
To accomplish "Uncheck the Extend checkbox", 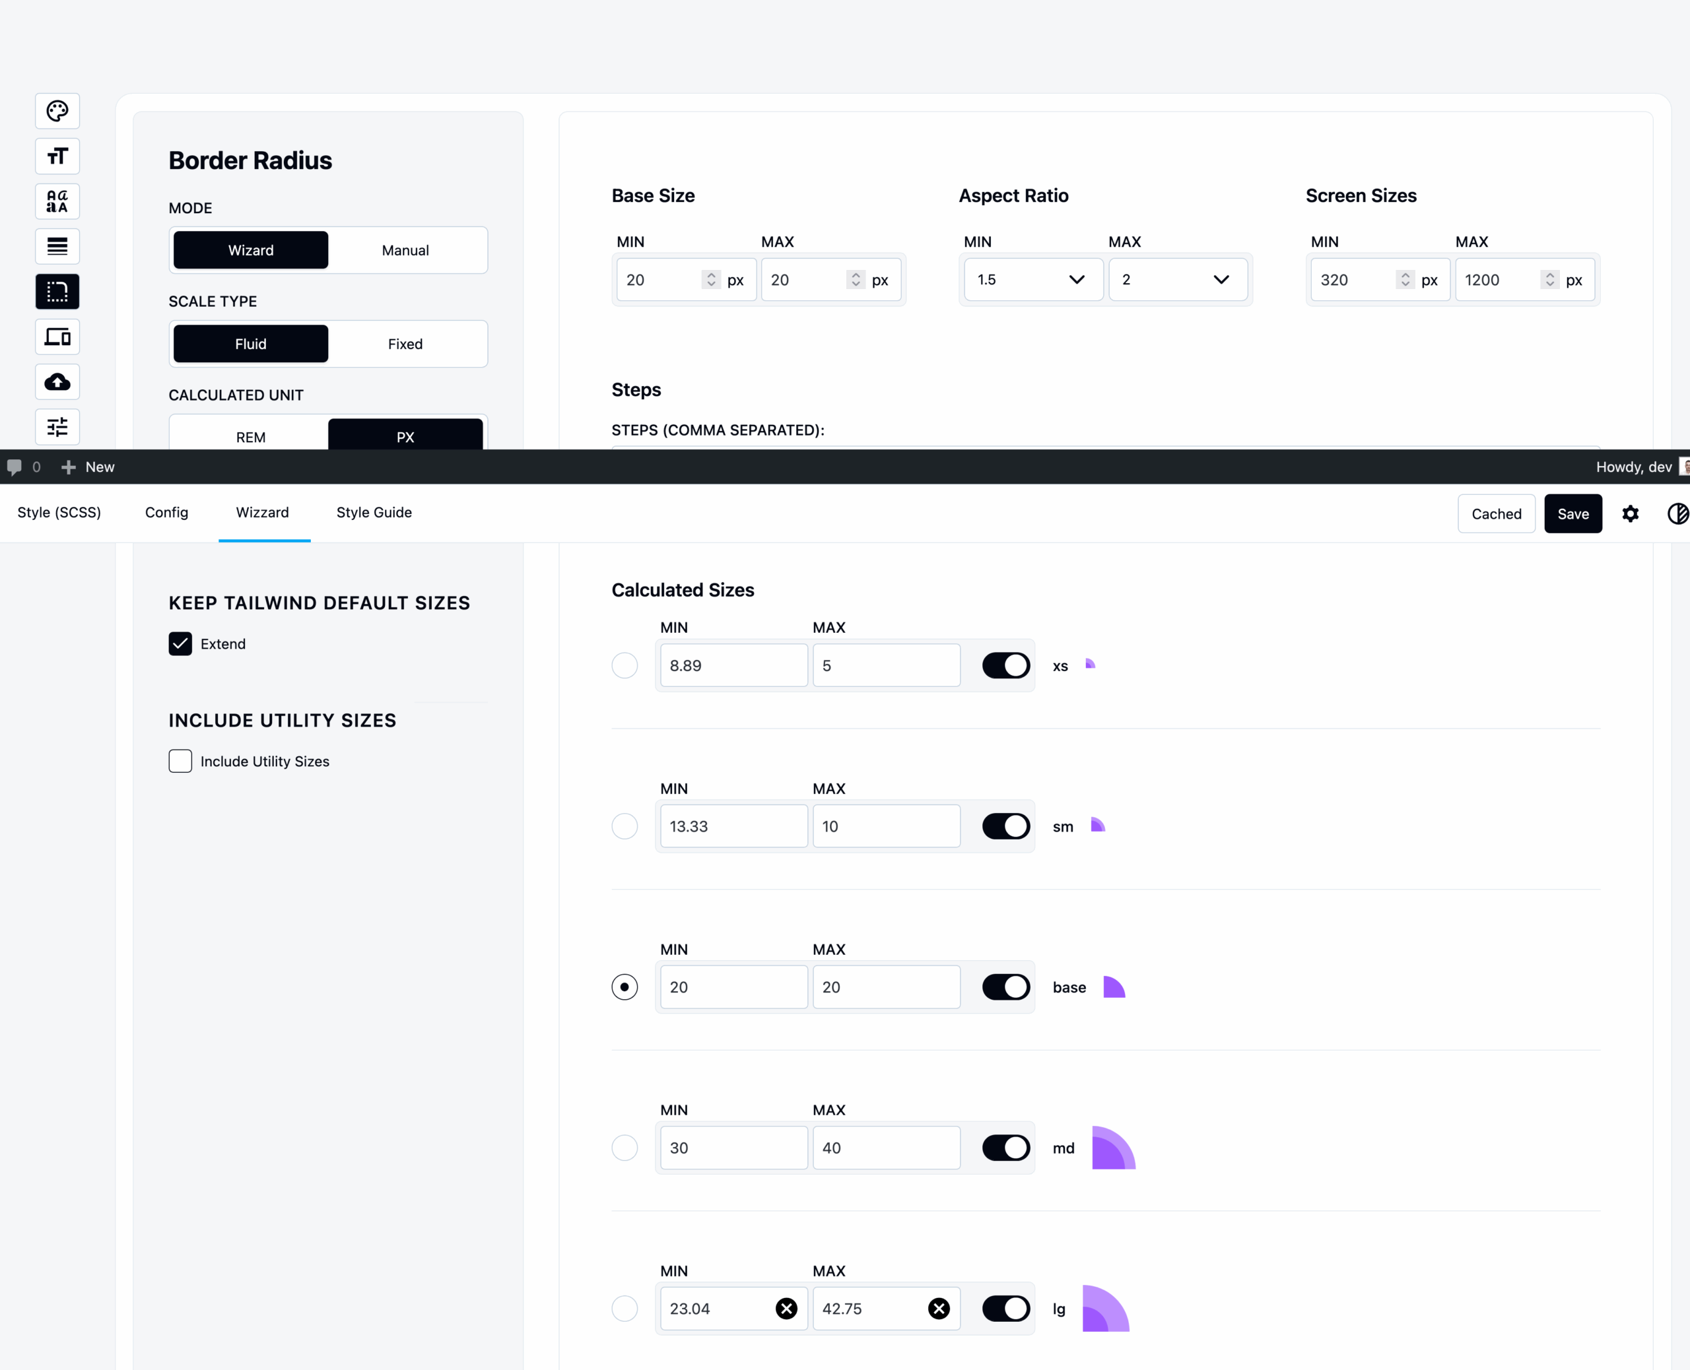I will pyautogui.click(x=180, y=644).
